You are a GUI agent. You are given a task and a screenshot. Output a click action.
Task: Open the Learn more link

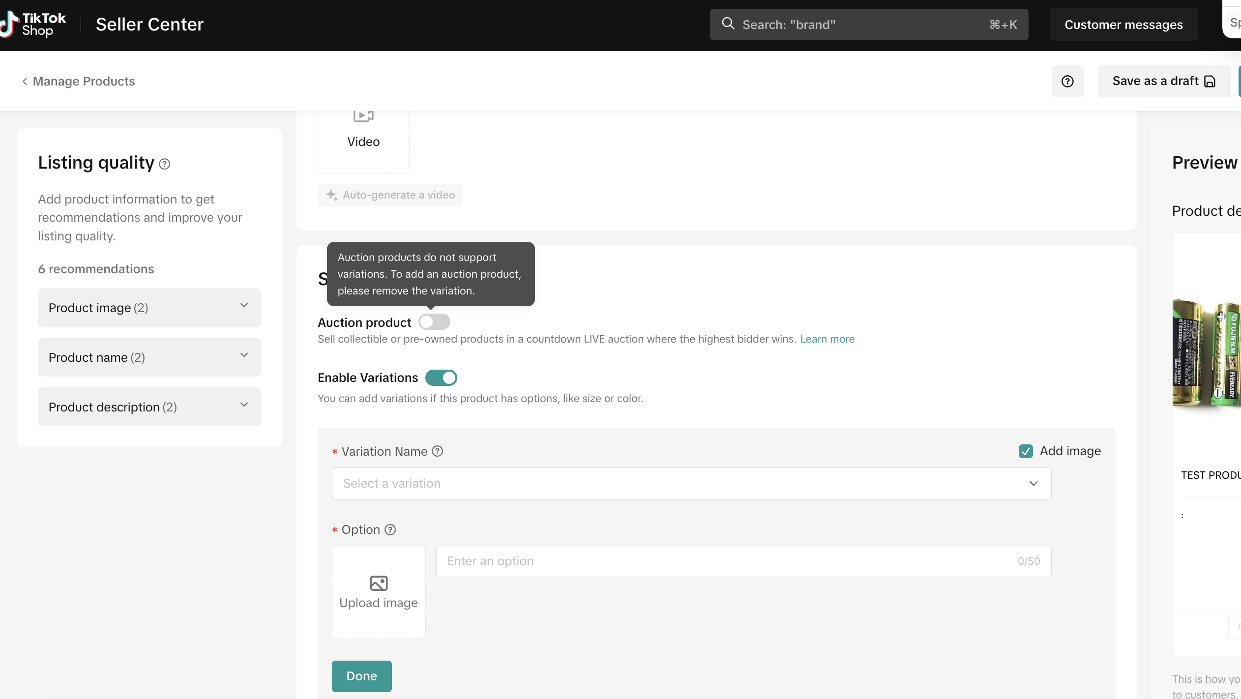827,339
